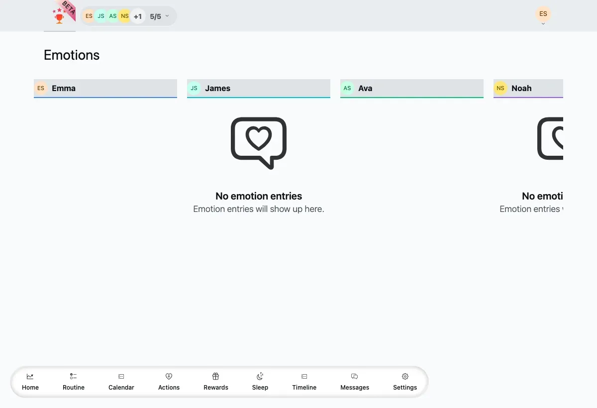Click the Sleep moon icon
The width and height of the screenshot is (597, 408).
(x=260, y=377)
